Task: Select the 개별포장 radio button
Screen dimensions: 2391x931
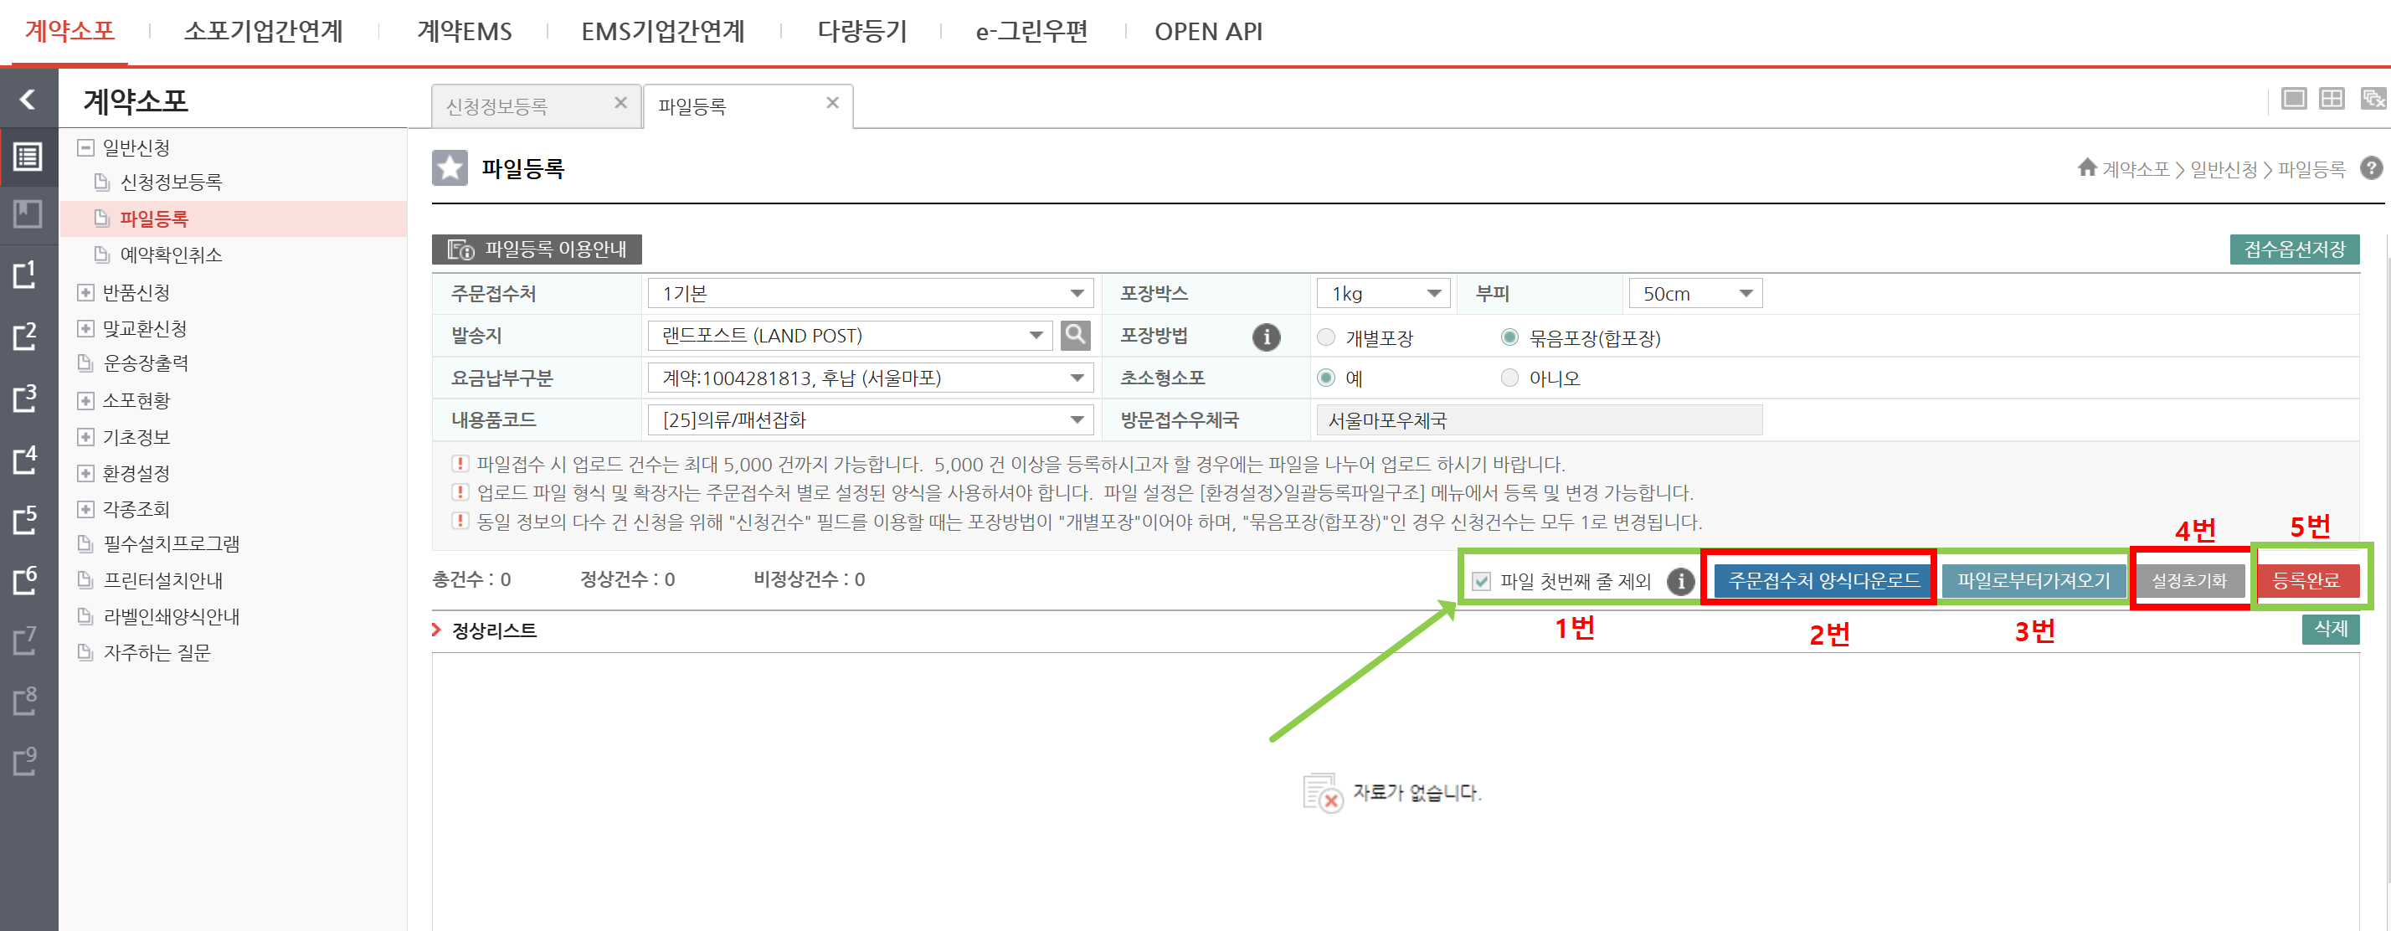Action: point(1326,337)
